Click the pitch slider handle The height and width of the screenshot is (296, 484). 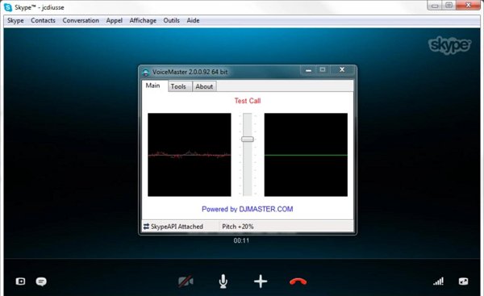[248, 140]
